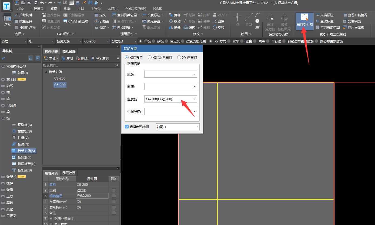Screen dimensions: 375x225
Task: Click the 复制 copy tool in 修改 group
Action: click(x=175, y=15)
